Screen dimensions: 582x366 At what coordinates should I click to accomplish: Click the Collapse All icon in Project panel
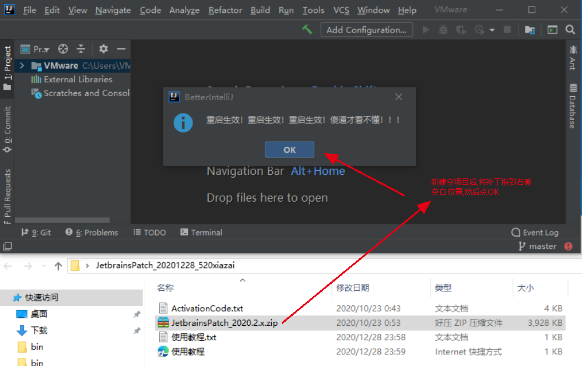[81, 49]
